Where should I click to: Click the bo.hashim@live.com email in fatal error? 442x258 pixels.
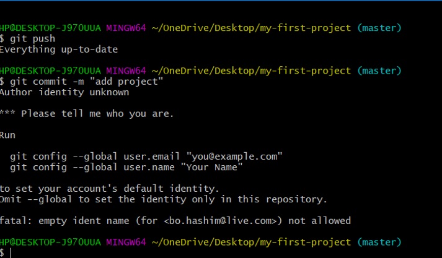click(x=221, y=221)
